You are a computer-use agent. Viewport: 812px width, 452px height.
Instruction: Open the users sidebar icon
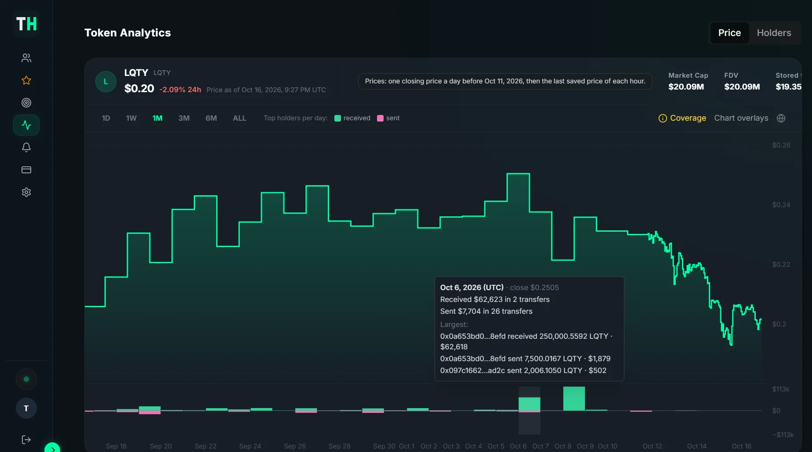click(x=26, y=58)
